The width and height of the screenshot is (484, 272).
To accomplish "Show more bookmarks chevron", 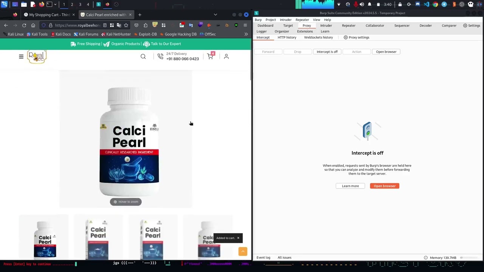I will (246, 34).
